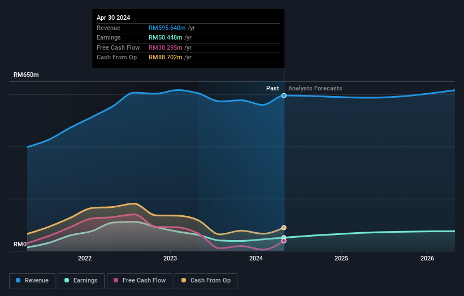Click the Apr 30 2024 tooltip date
Image resolution: width=464 pixels, height=296 pixels.
point(114,18)
